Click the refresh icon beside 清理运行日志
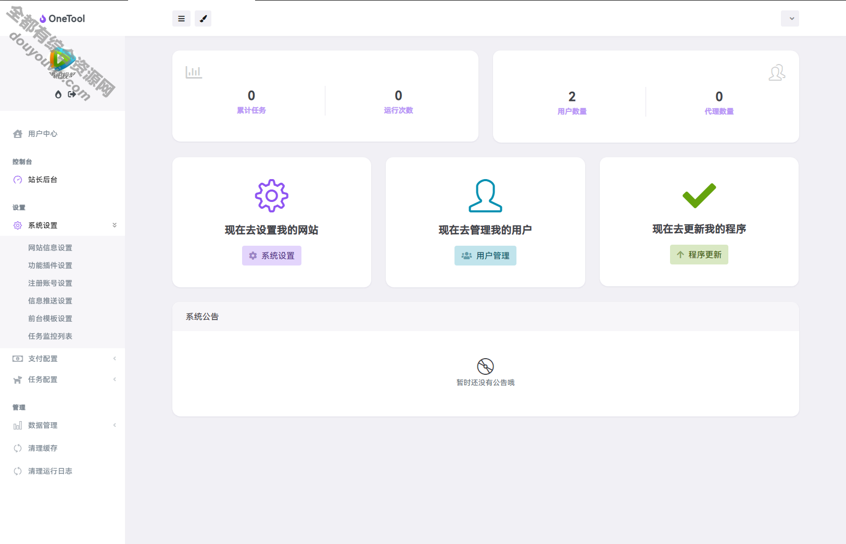Viewport: 846px width, 544px height. coord(18,471)
